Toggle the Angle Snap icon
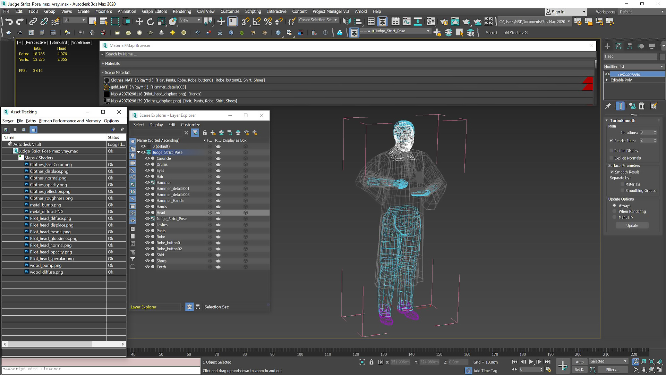This screenshot has height=375, width=666. [256, 22]
